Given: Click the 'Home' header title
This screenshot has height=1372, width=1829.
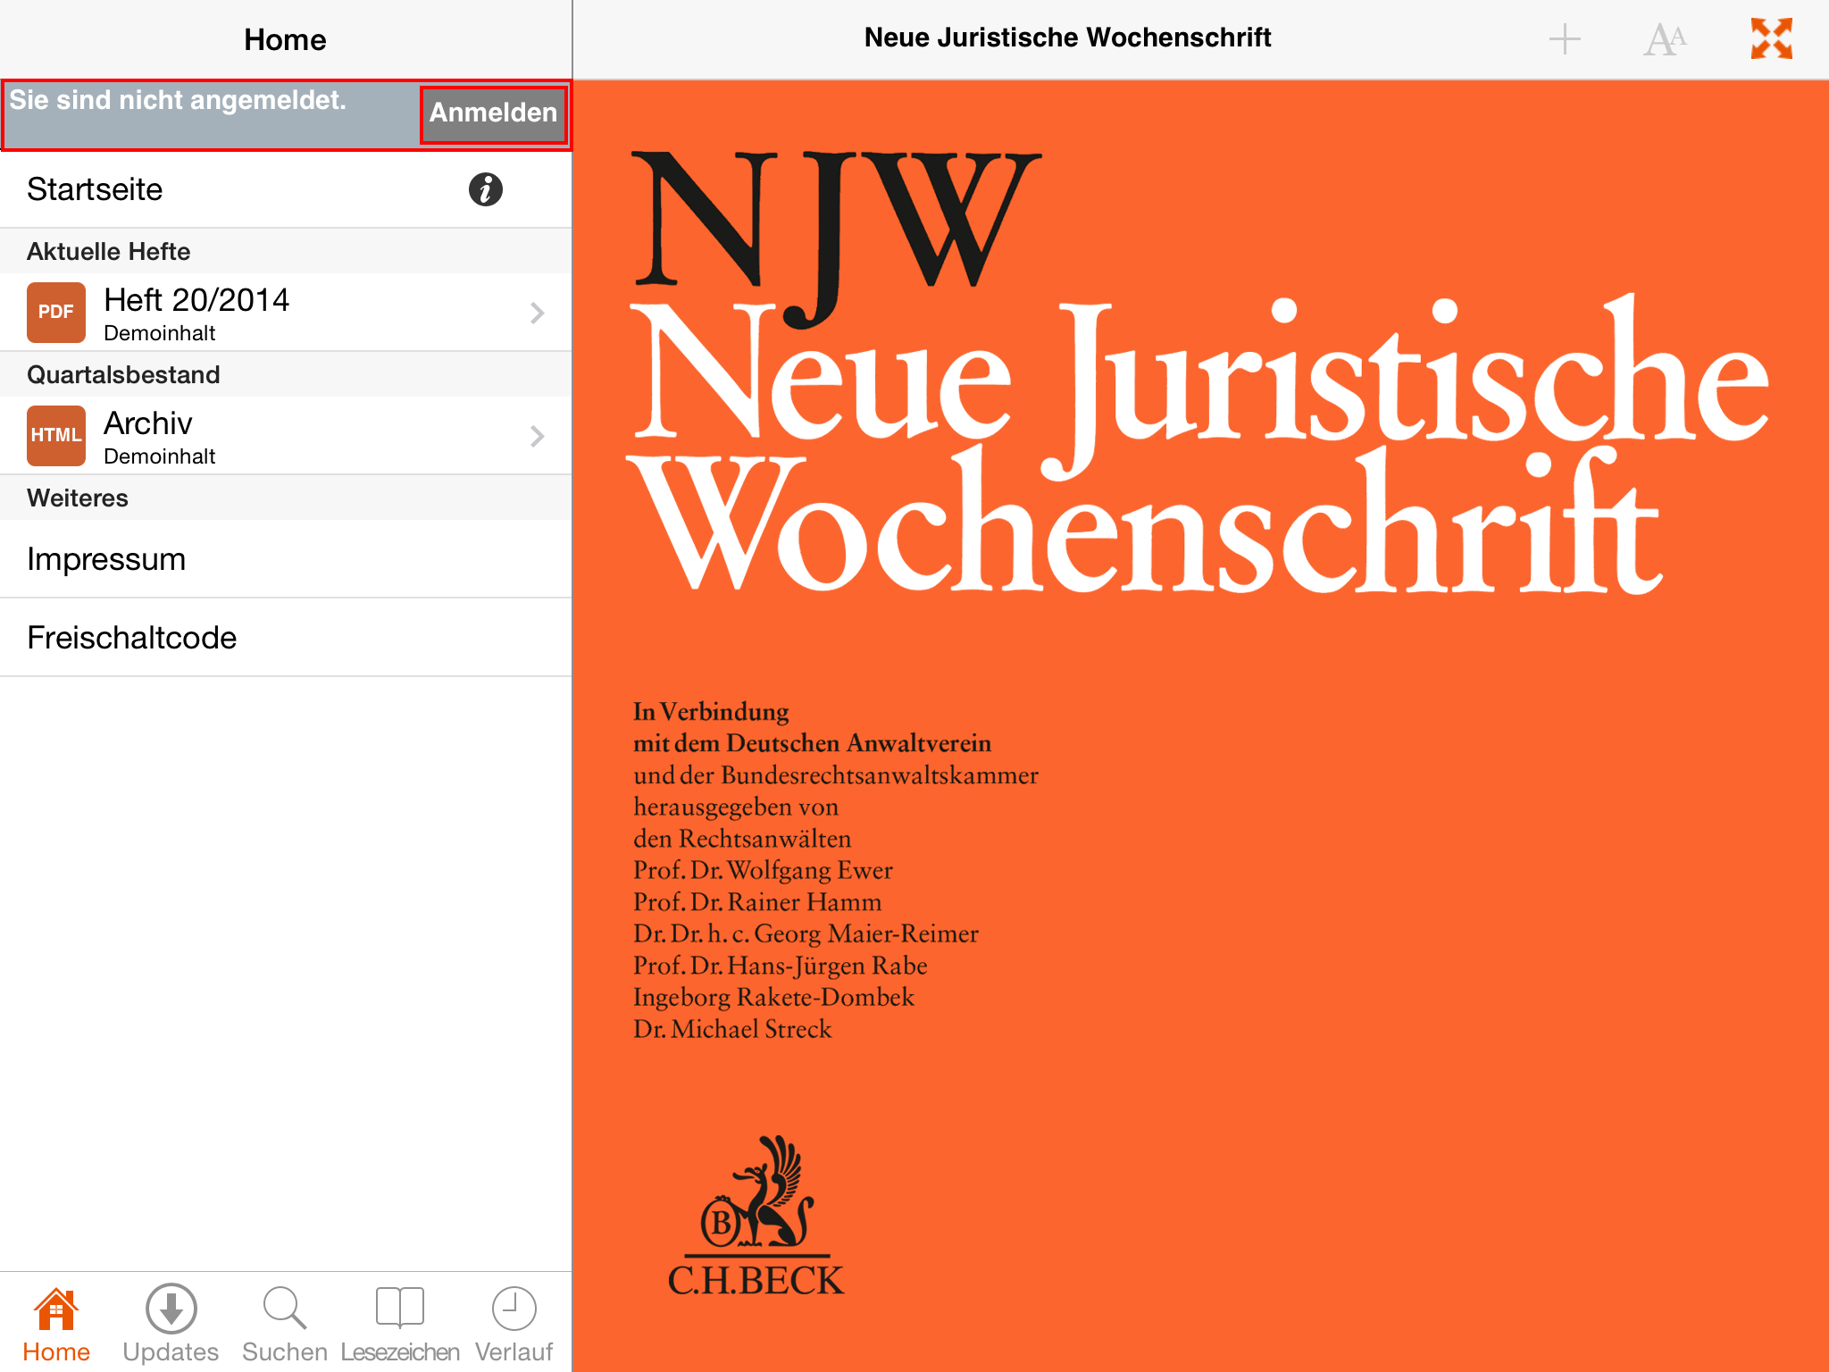Looking at the screenshot, I should pyautogui.click(x=285, y=39).
